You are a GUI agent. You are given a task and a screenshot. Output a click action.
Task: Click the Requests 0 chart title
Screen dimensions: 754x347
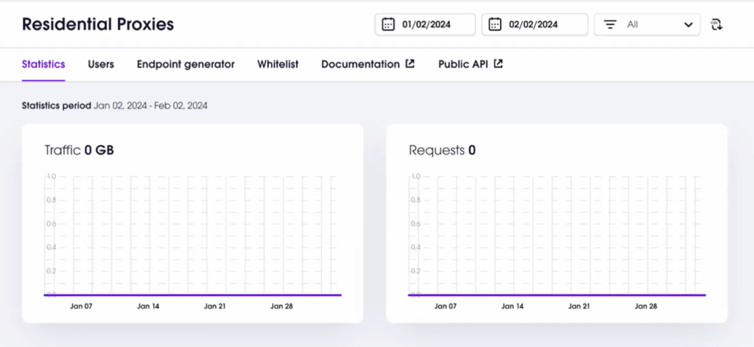tap(442, 151)
